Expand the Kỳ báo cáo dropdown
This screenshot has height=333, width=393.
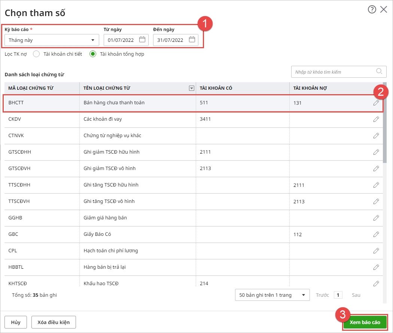[92, 40]
